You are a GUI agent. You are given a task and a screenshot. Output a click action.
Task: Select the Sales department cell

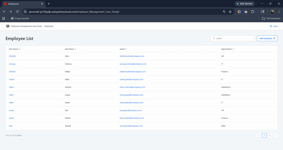point(223,126)
